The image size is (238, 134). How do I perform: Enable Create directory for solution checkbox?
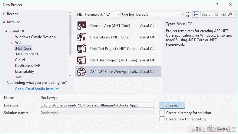[162, 113]
